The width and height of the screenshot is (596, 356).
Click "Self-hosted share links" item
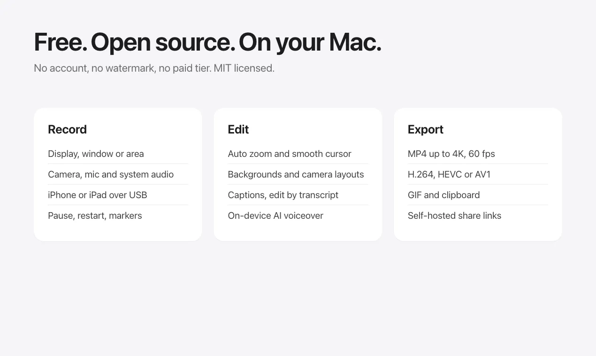point(454,216)
